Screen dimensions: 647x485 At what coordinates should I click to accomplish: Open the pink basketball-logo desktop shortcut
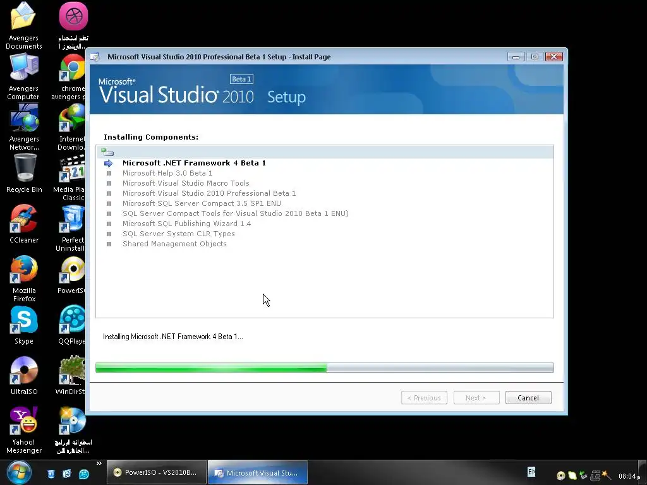[x=73, y=25]
